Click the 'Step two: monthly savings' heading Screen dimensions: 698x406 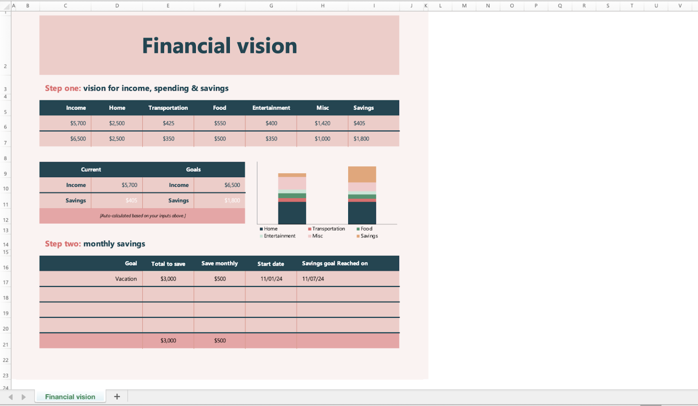(95, 244)
